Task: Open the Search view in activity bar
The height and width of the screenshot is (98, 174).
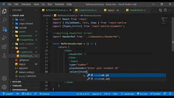Action: tap(4, 20)
